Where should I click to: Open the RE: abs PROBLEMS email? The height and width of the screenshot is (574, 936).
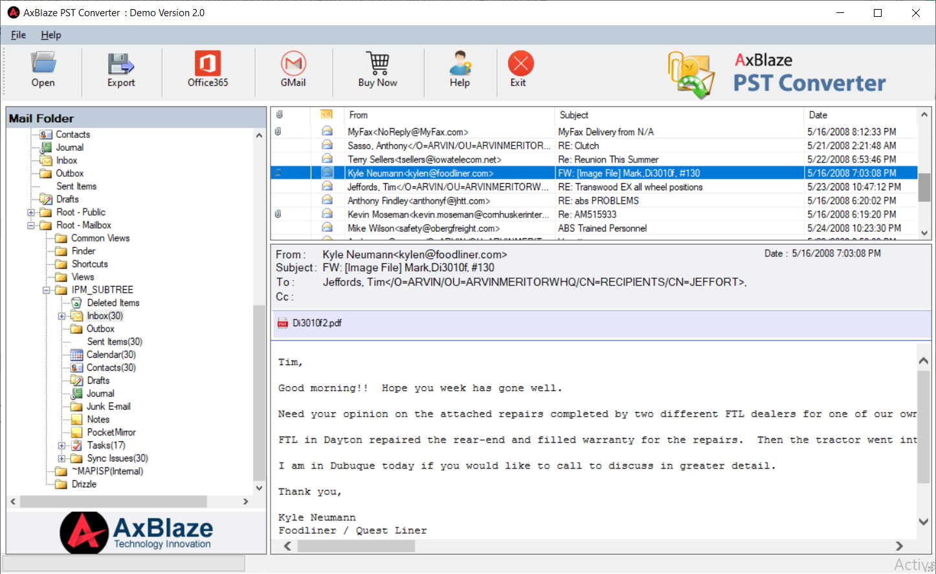point(594,201)
